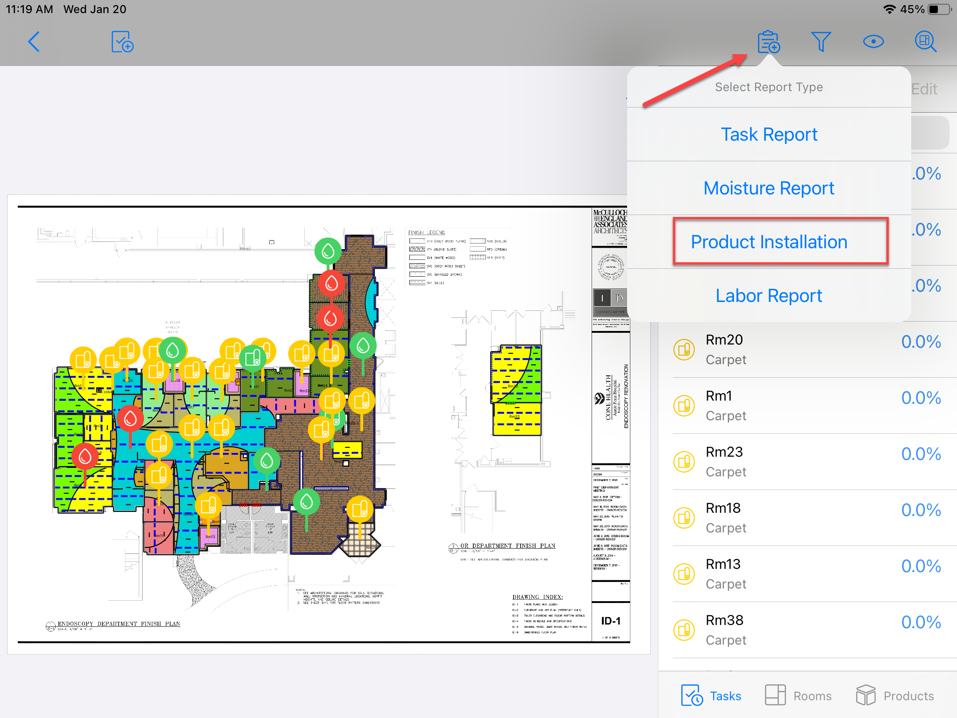
Task: Tap the floor plan zoom search icon
Action: (925, 42)
